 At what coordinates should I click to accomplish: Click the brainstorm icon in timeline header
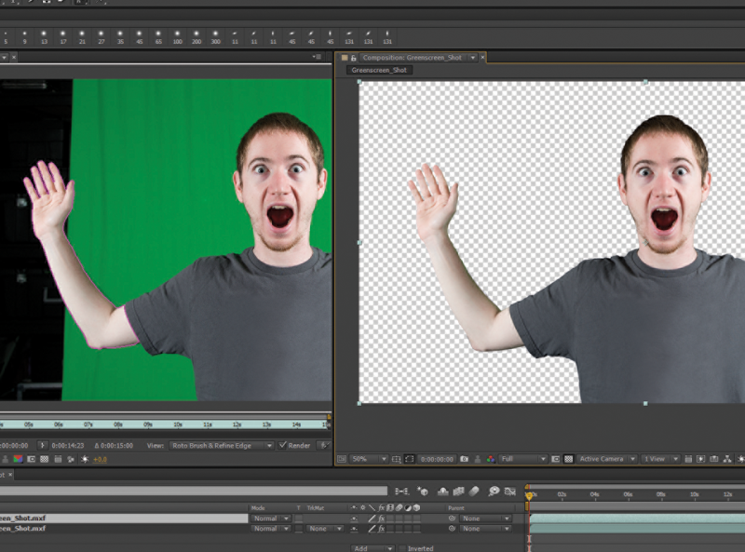coord(494,491)
